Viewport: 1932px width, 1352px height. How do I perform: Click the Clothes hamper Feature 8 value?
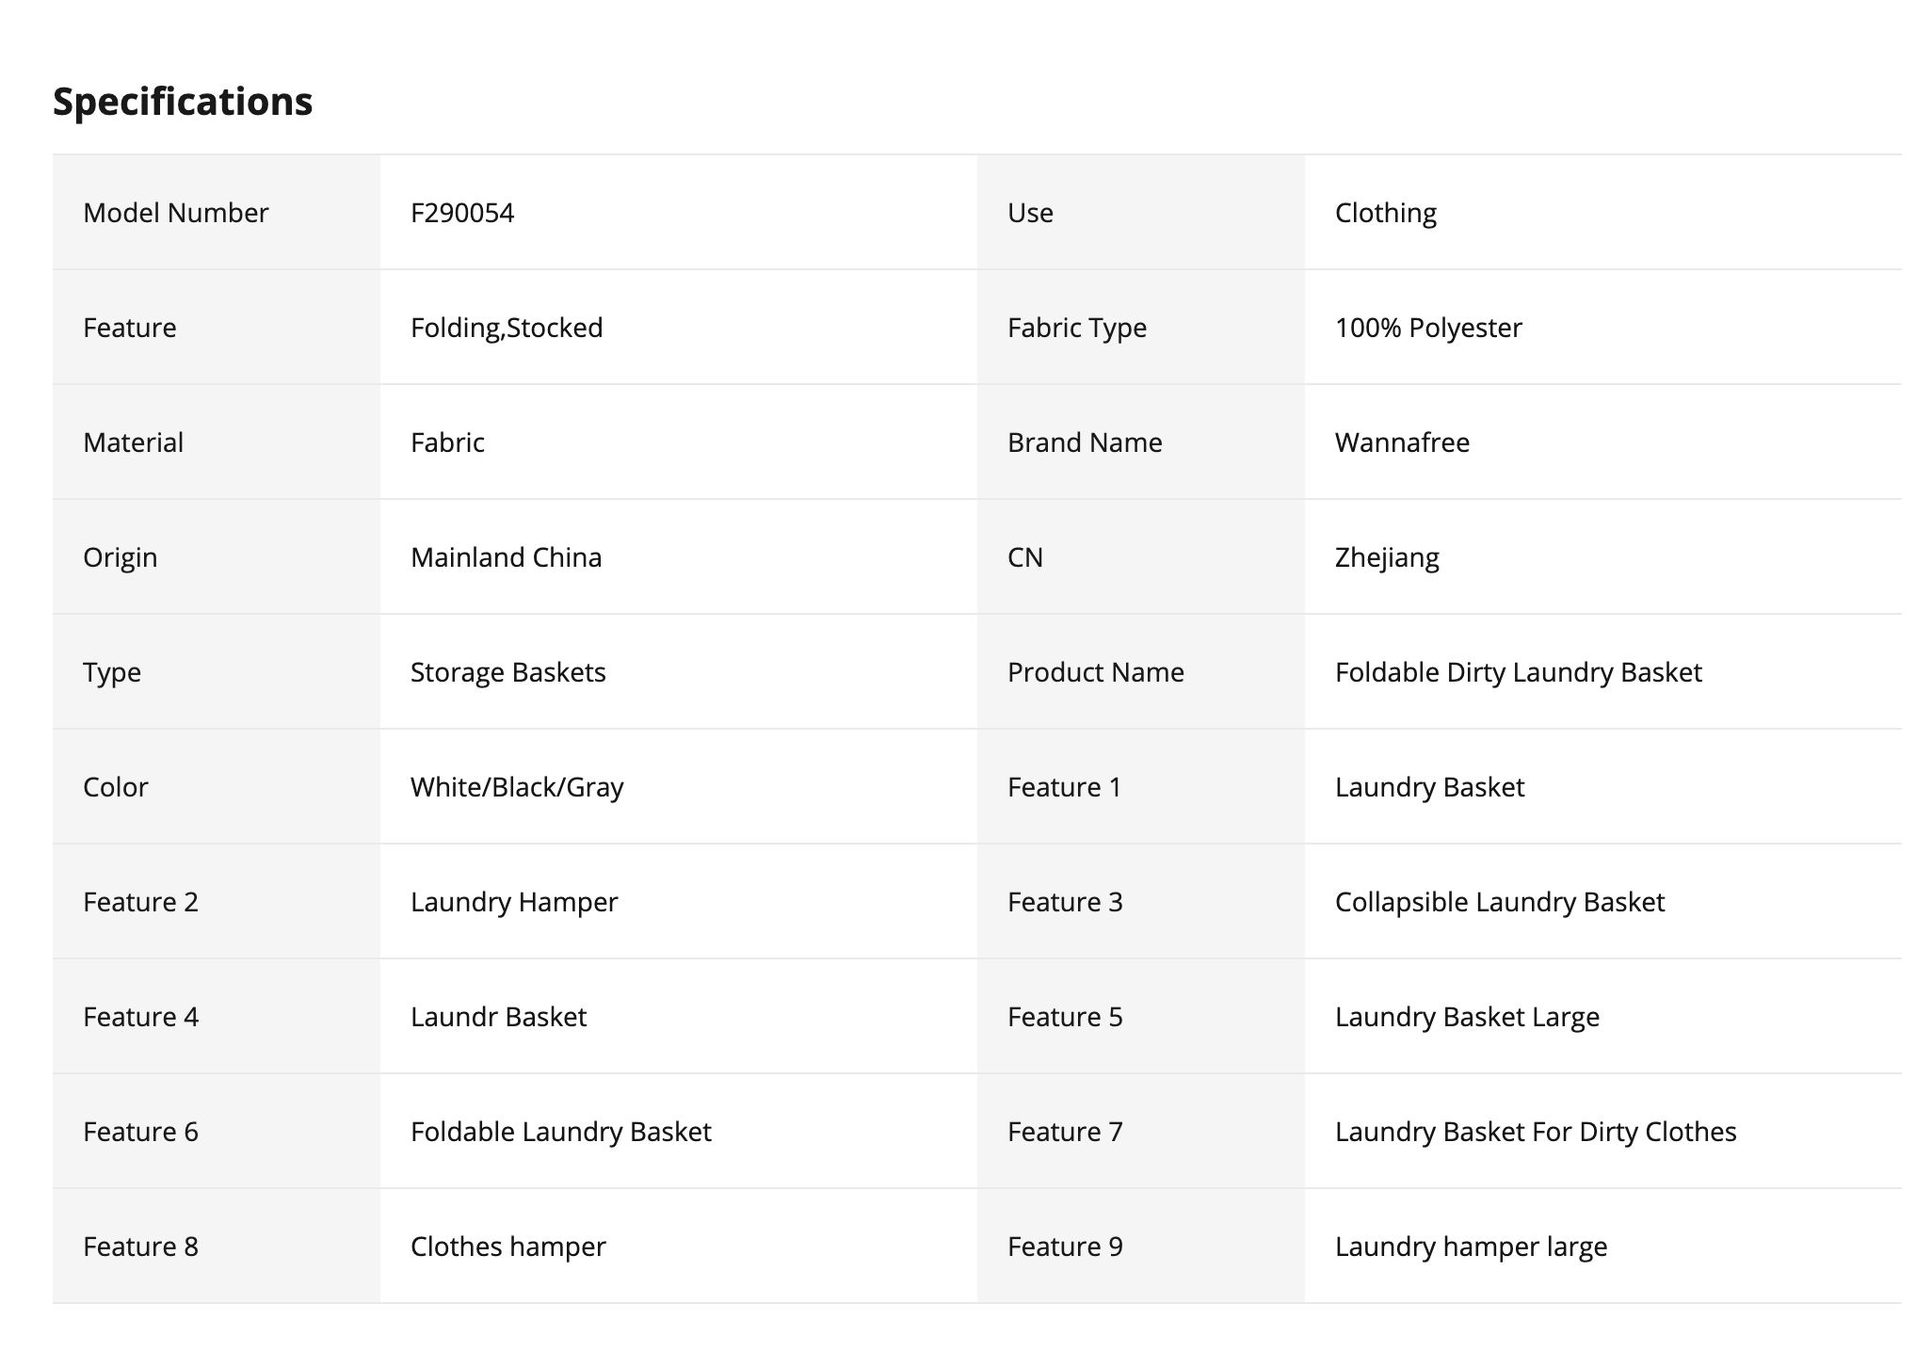tap(507, 1247)
